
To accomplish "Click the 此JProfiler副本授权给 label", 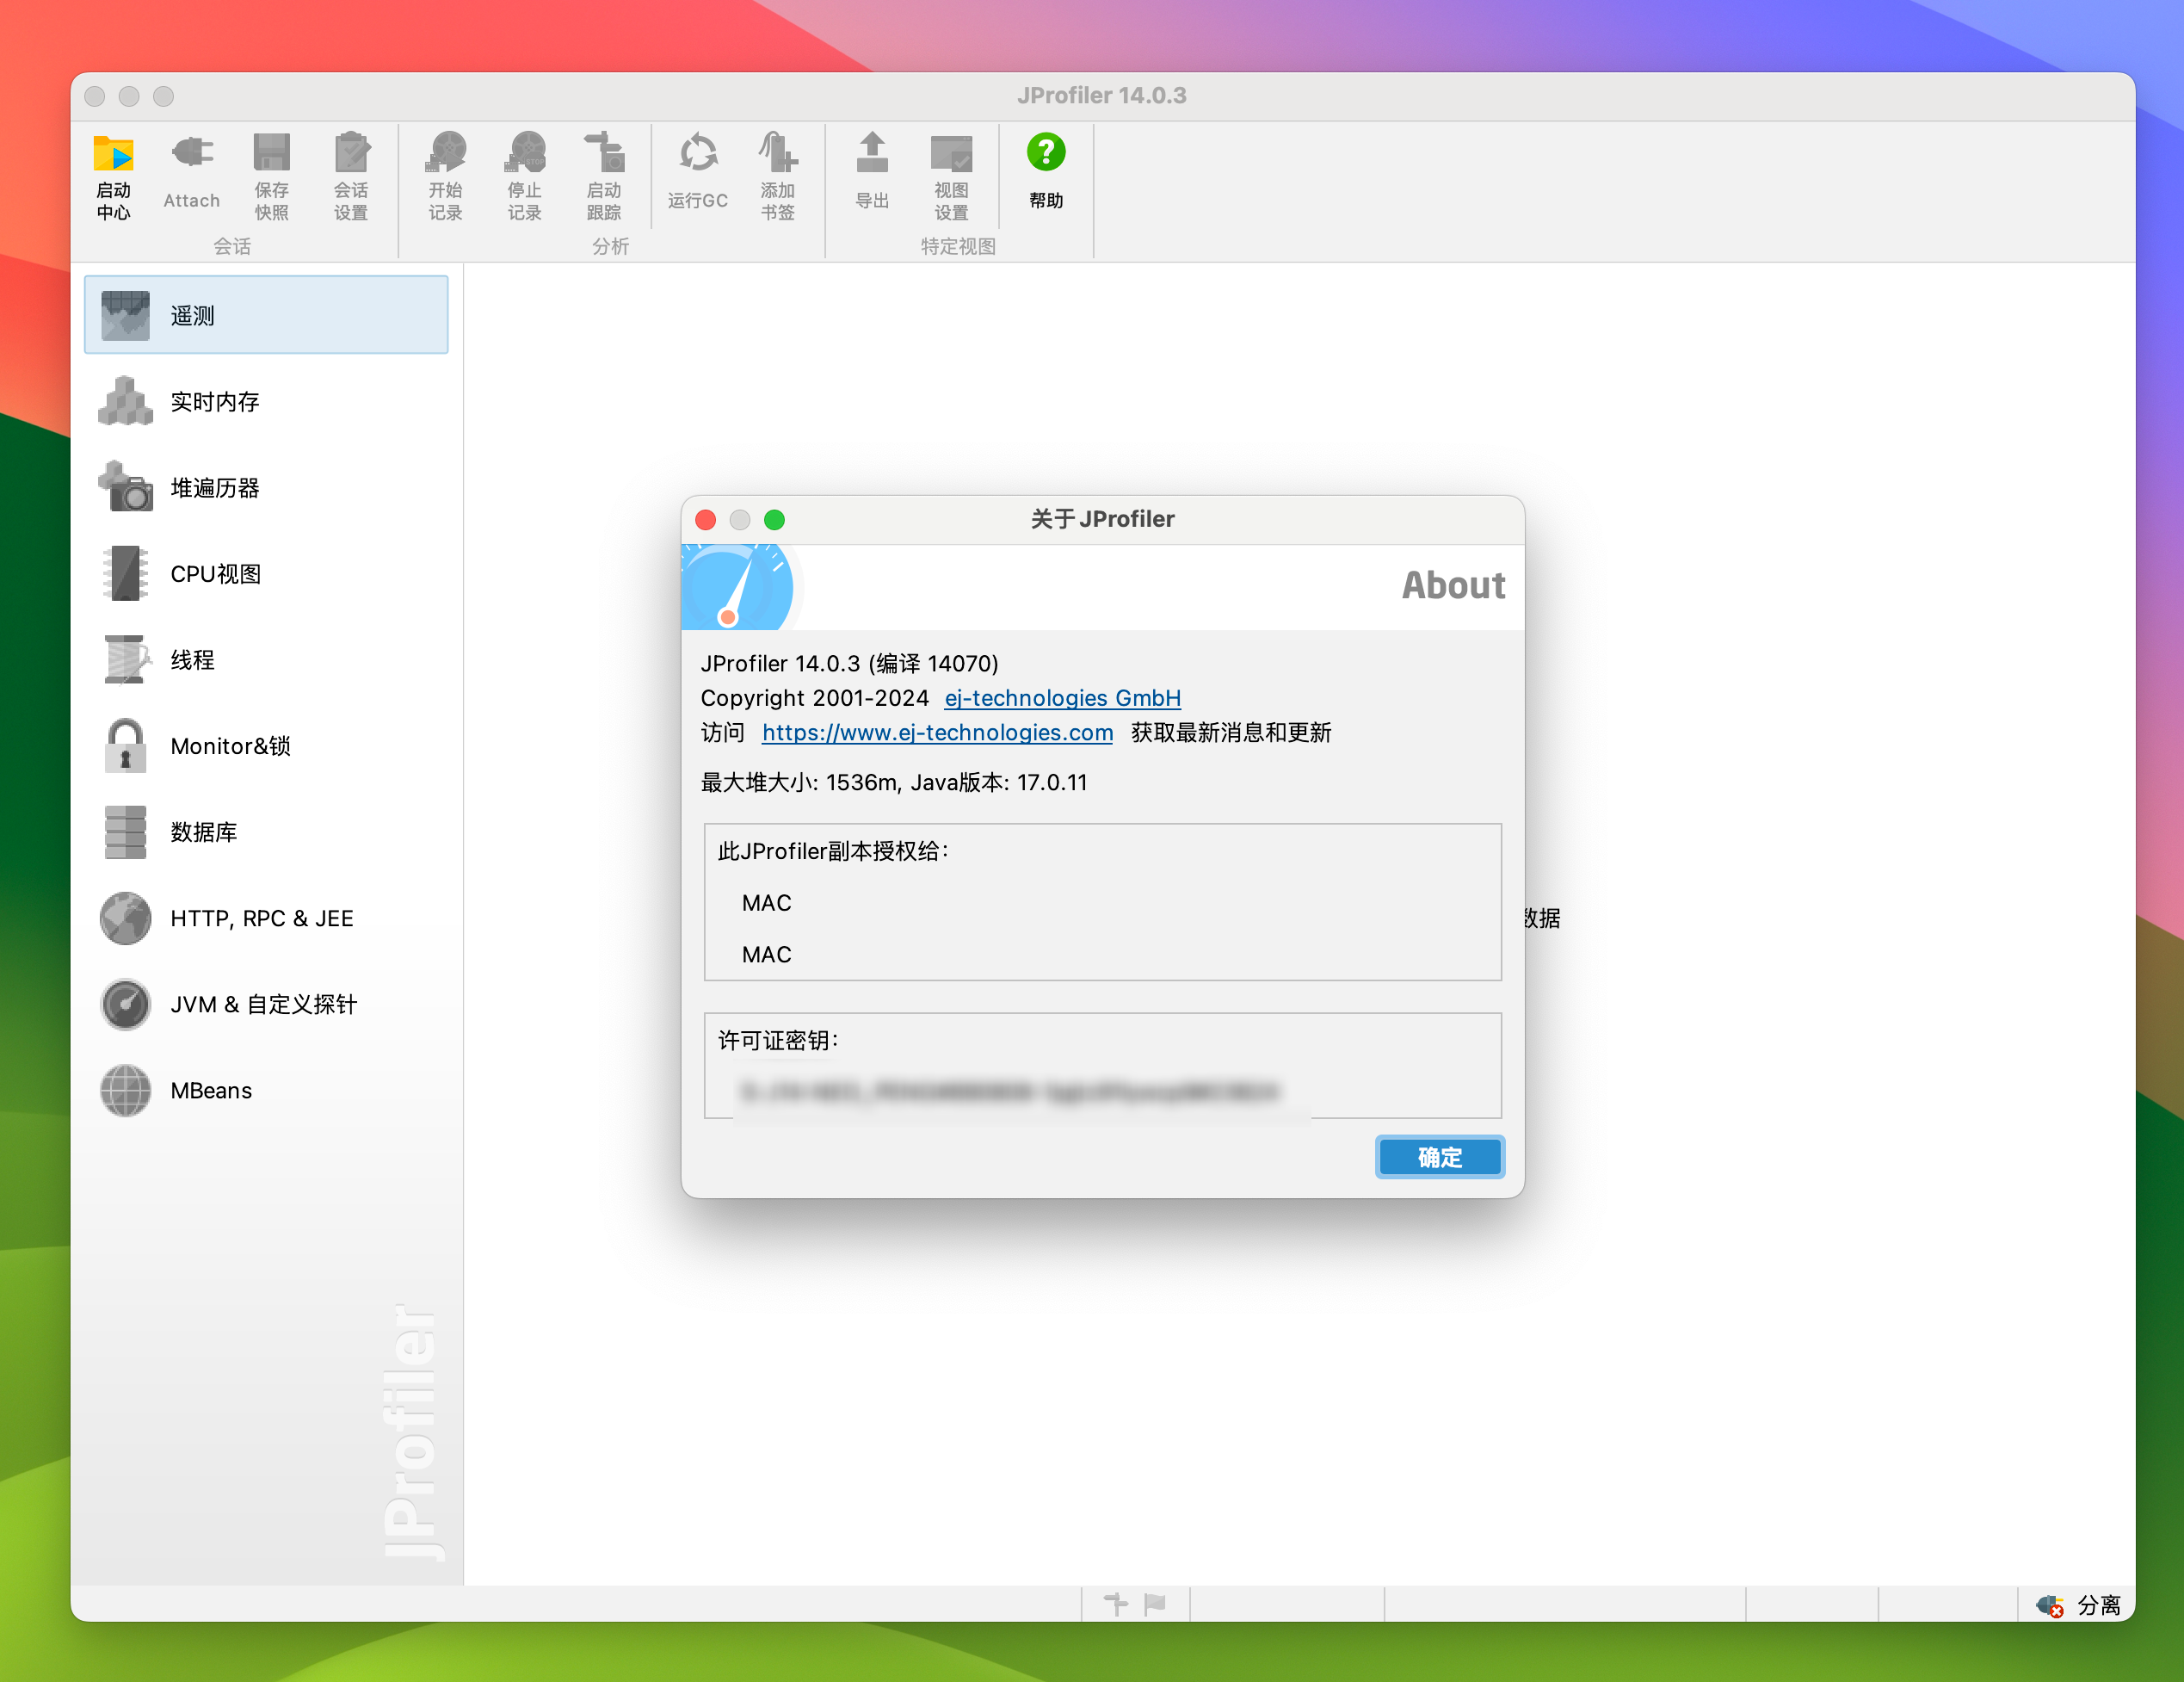I will [833, 850].
